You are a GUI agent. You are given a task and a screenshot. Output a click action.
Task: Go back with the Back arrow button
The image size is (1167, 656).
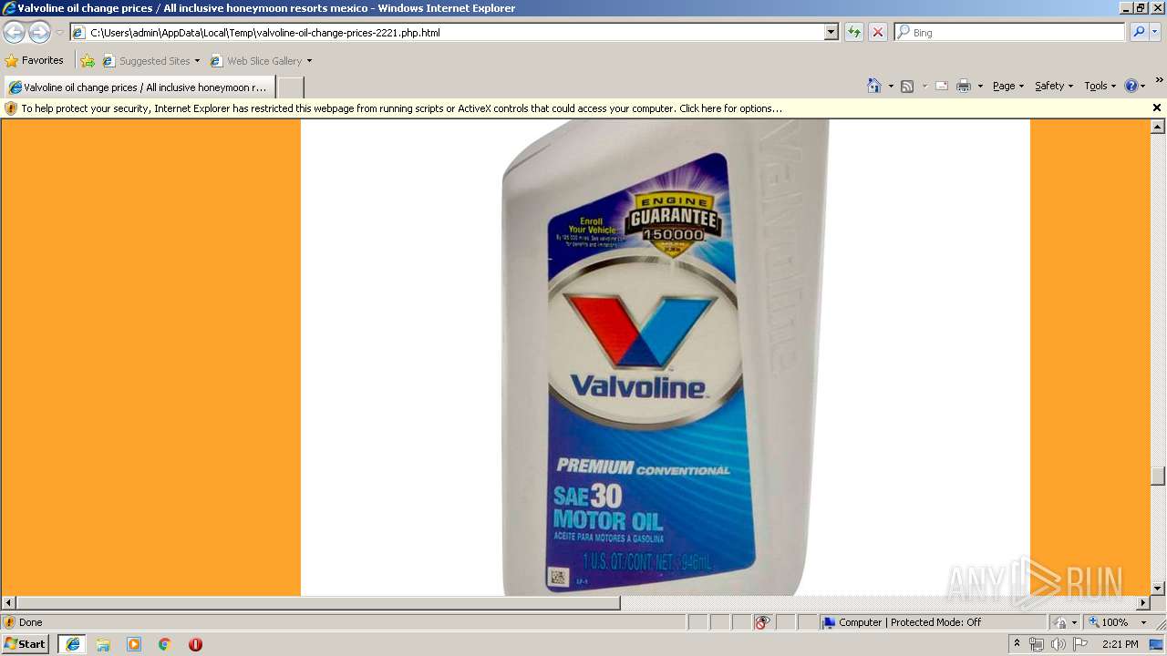pyautogui.click(x=15, y=33)
